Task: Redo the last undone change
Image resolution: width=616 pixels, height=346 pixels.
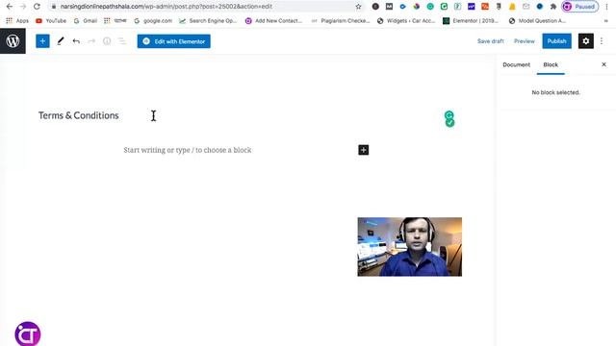Action: pyautogui.click(x=91, y=41)
